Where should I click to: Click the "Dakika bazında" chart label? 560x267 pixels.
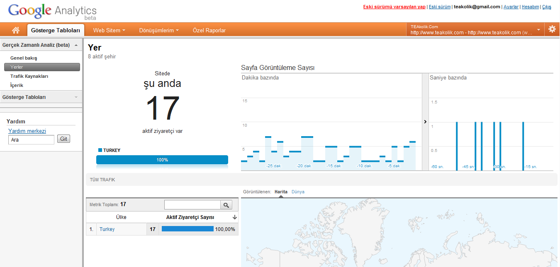[260, 78]
